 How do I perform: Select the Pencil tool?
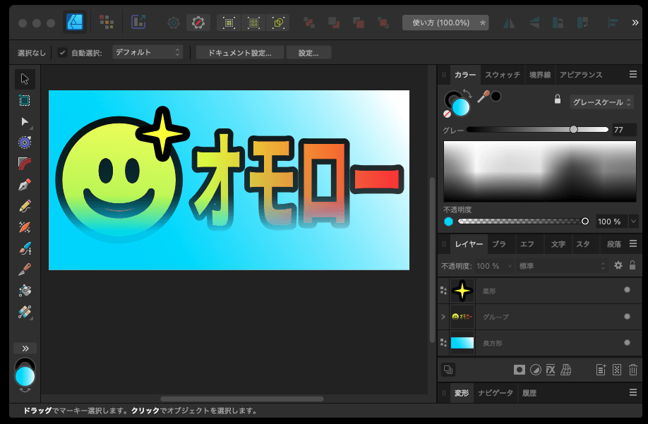(24, 207)
